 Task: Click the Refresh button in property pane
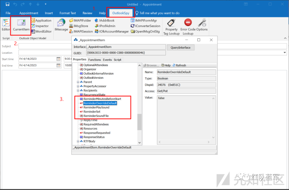tap(179, 65)
